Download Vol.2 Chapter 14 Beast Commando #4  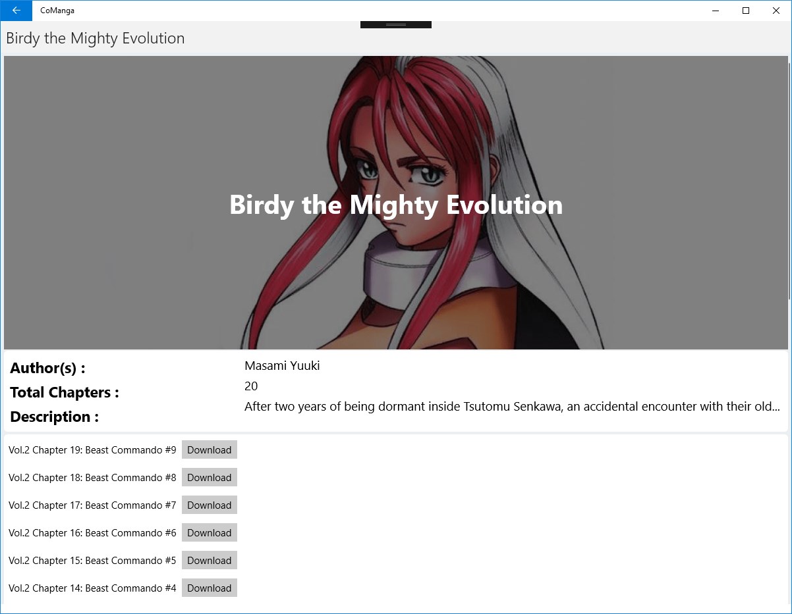[210, 588]
